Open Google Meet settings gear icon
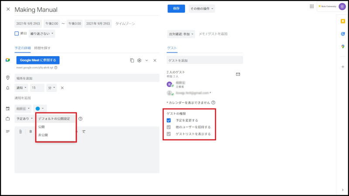This screenshot has height=196, width=349. pos(139,61)
